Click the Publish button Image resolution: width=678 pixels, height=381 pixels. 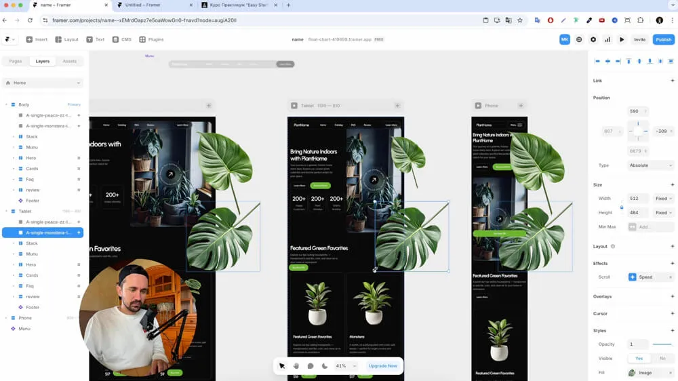pyautogui.click(x=663, y=39)
